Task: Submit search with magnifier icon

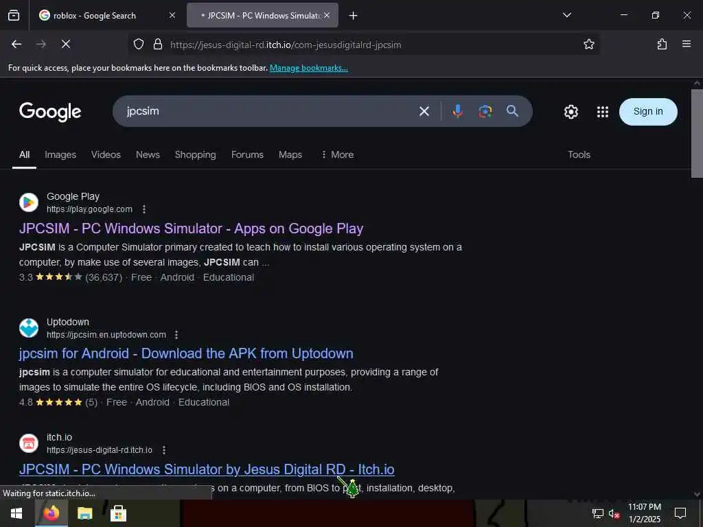Action: 512,111
